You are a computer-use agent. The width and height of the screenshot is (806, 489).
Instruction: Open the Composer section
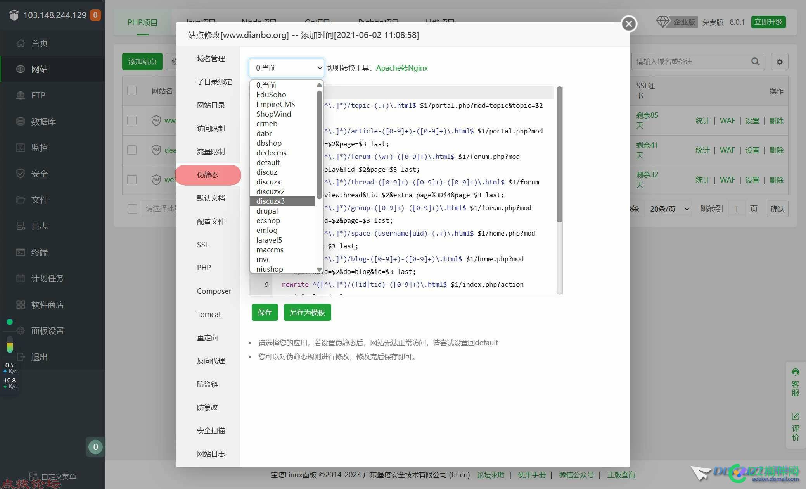click(x=214, y=291)
